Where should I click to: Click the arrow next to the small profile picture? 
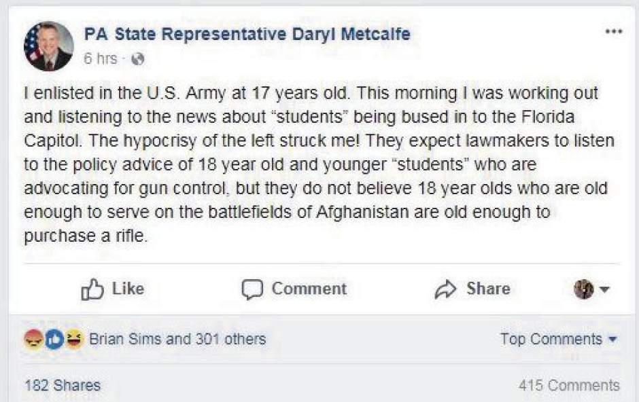click(x=604, y=290)
